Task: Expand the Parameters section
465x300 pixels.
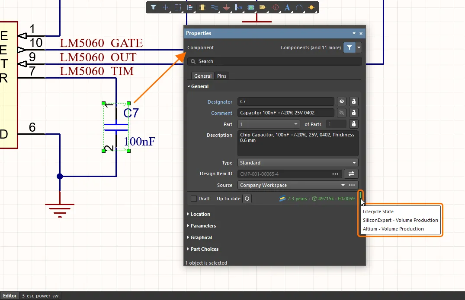Action: tap(203, 226)
